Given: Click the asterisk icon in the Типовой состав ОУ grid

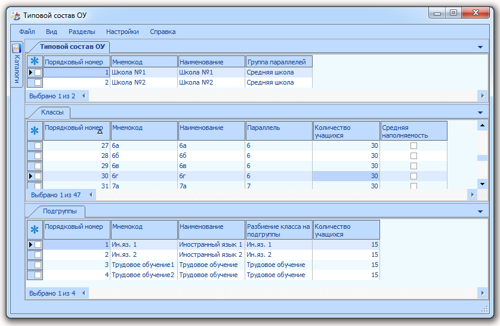Looking at the screenshot, I should point(35,61).
